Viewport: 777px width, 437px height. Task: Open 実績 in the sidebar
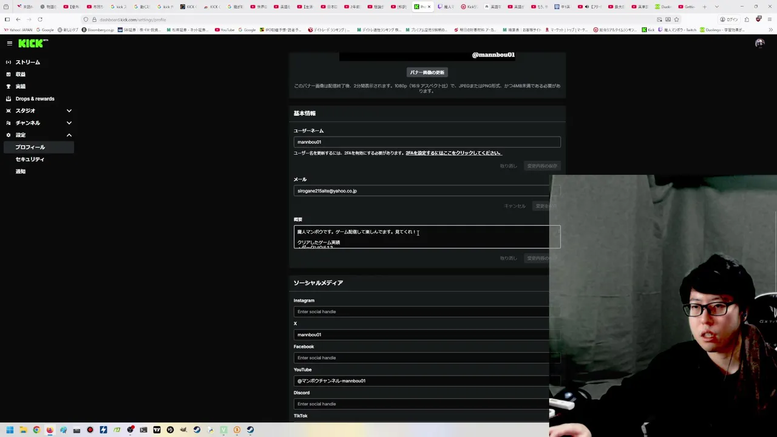click(x=21, y=86)
